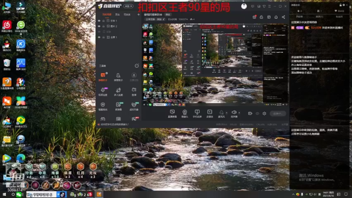Click the record-video icon beside the settings gear

250,114
